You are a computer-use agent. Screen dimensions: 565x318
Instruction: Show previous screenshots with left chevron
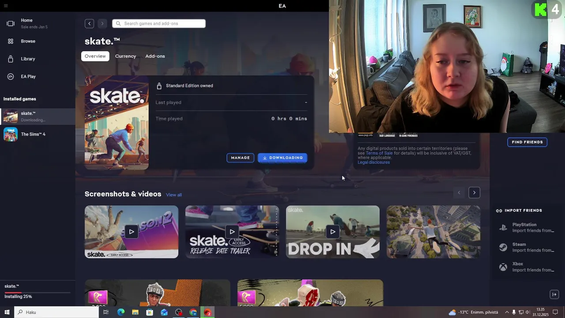click(x=459, y=193)
